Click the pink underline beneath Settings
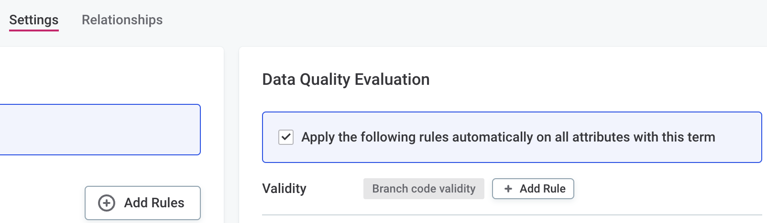Viewport: 767px width, 223px height. [34, 30]
